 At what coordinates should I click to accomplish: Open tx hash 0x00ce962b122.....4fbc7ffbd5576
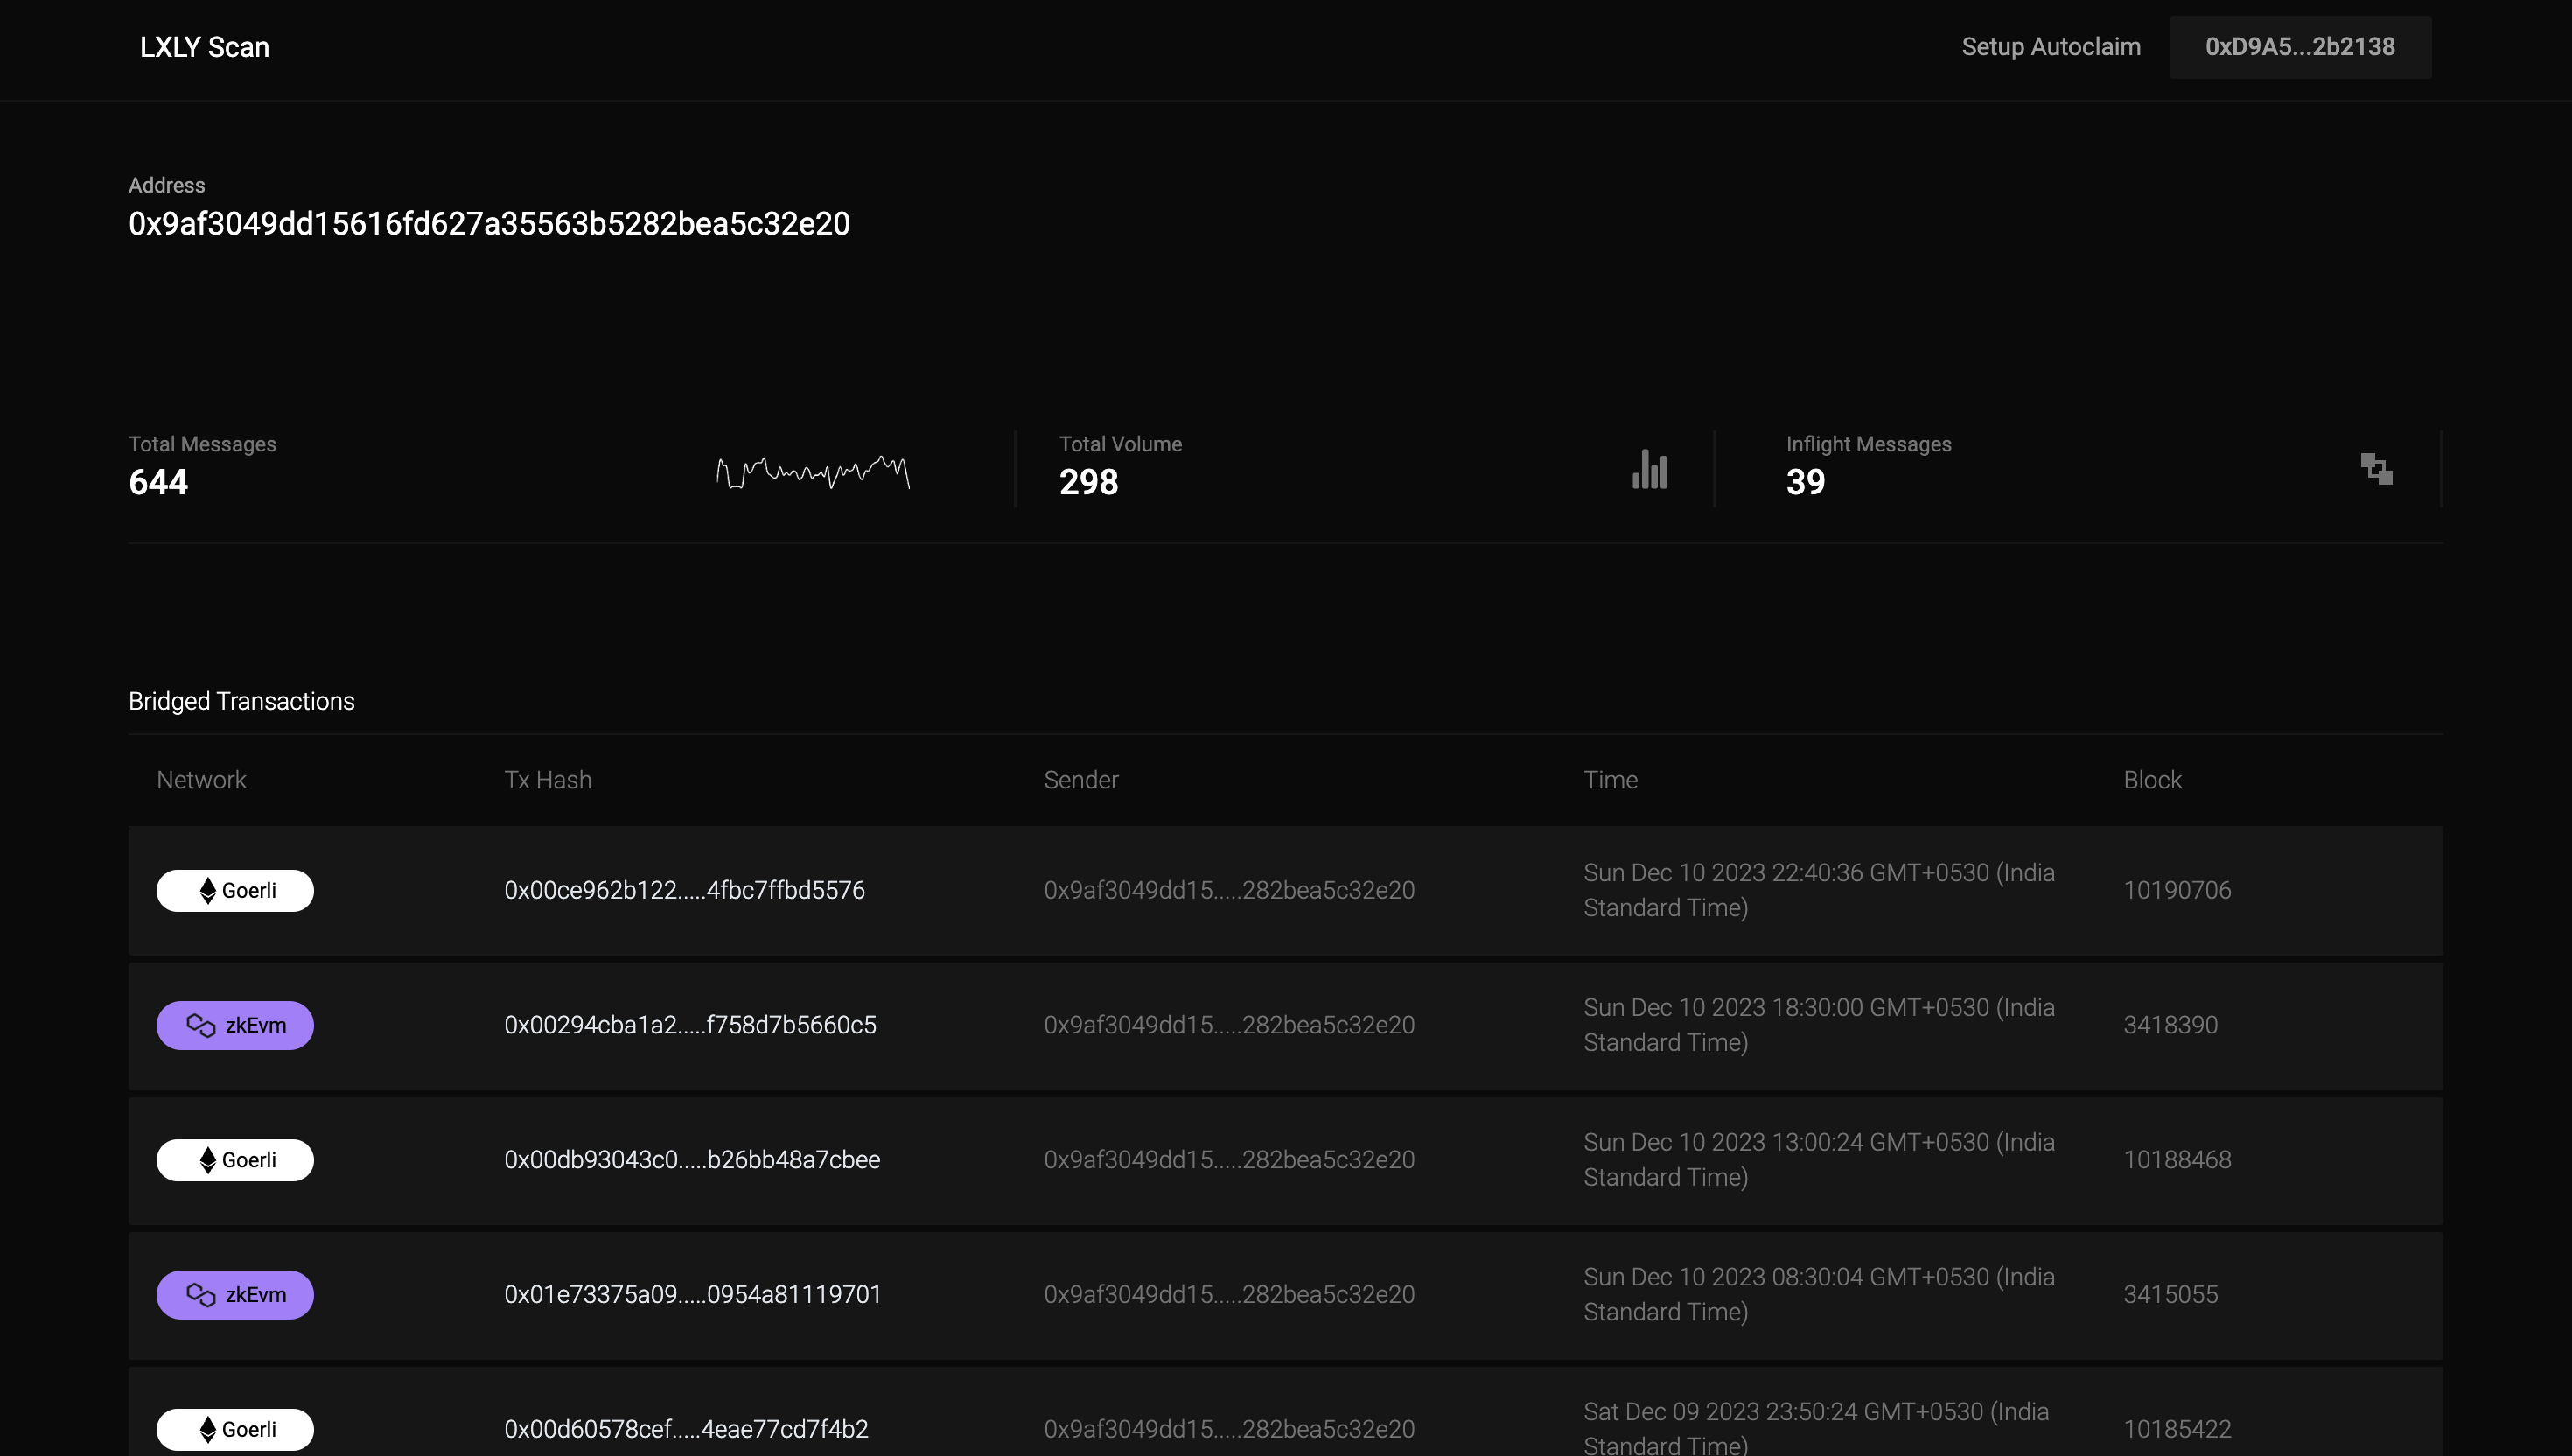(x=684, y=890)
